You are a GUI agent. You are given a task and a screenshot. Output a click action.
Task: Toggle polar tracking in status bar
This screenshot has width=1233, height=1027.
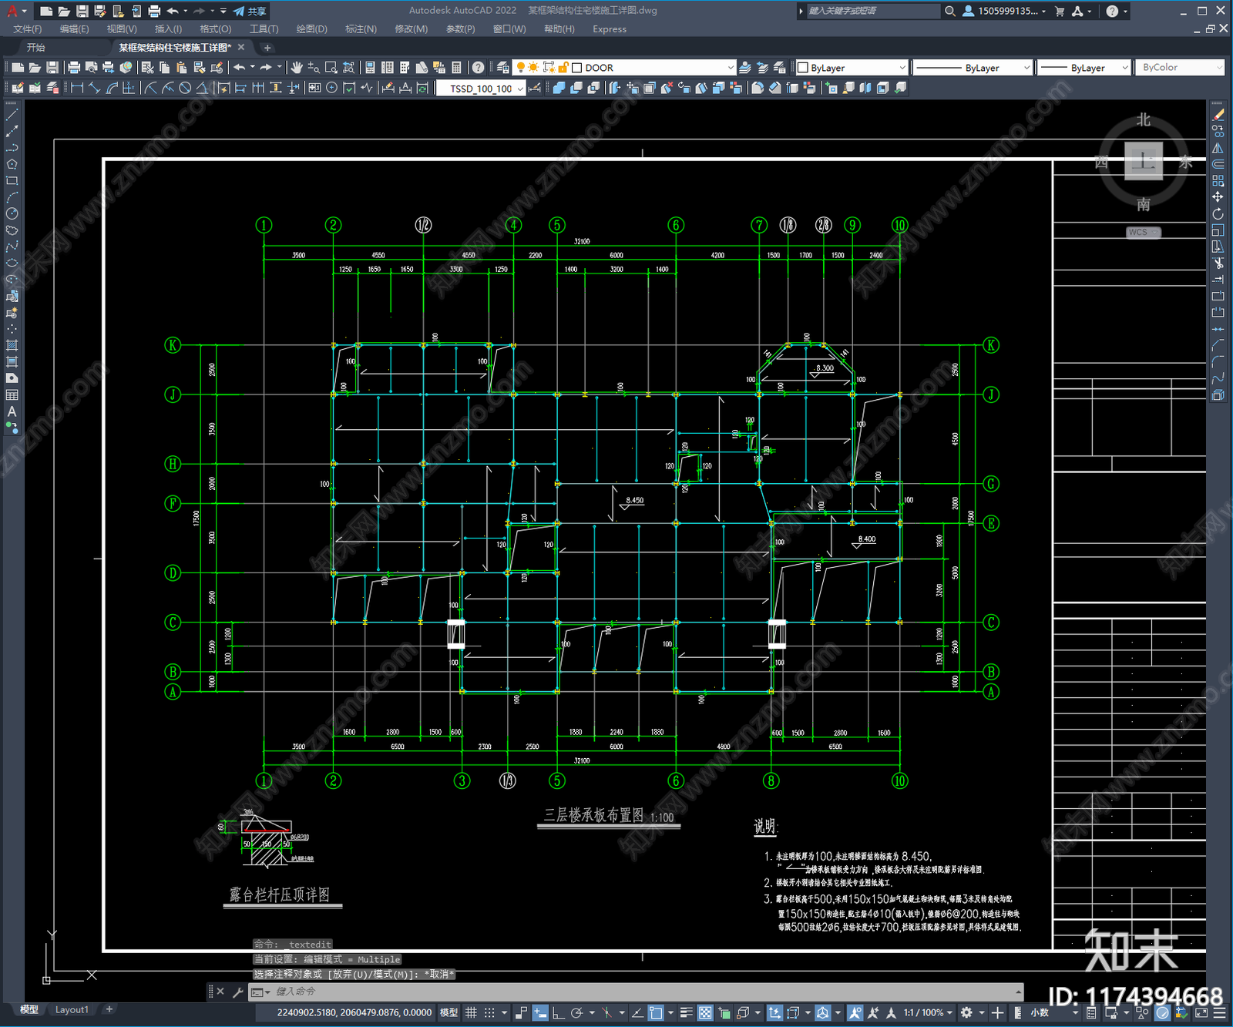click(x=576, y=1012)
